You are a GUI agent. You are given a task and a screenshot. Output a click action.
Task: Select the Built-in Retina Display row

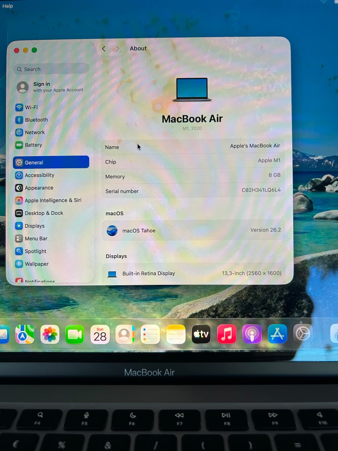(193, 273)
